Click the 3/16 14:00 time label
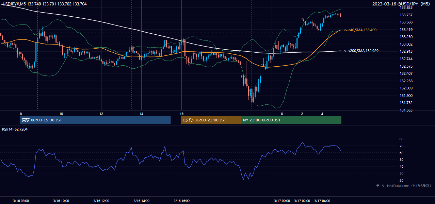The image size is (435, 204). pos(142,201)
